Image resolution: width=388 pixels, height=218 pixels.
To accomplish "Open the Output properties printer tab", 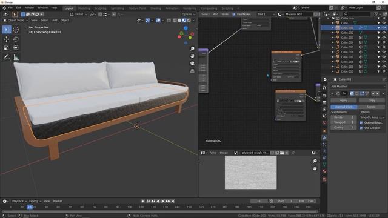I will click(x=324, y=102).
